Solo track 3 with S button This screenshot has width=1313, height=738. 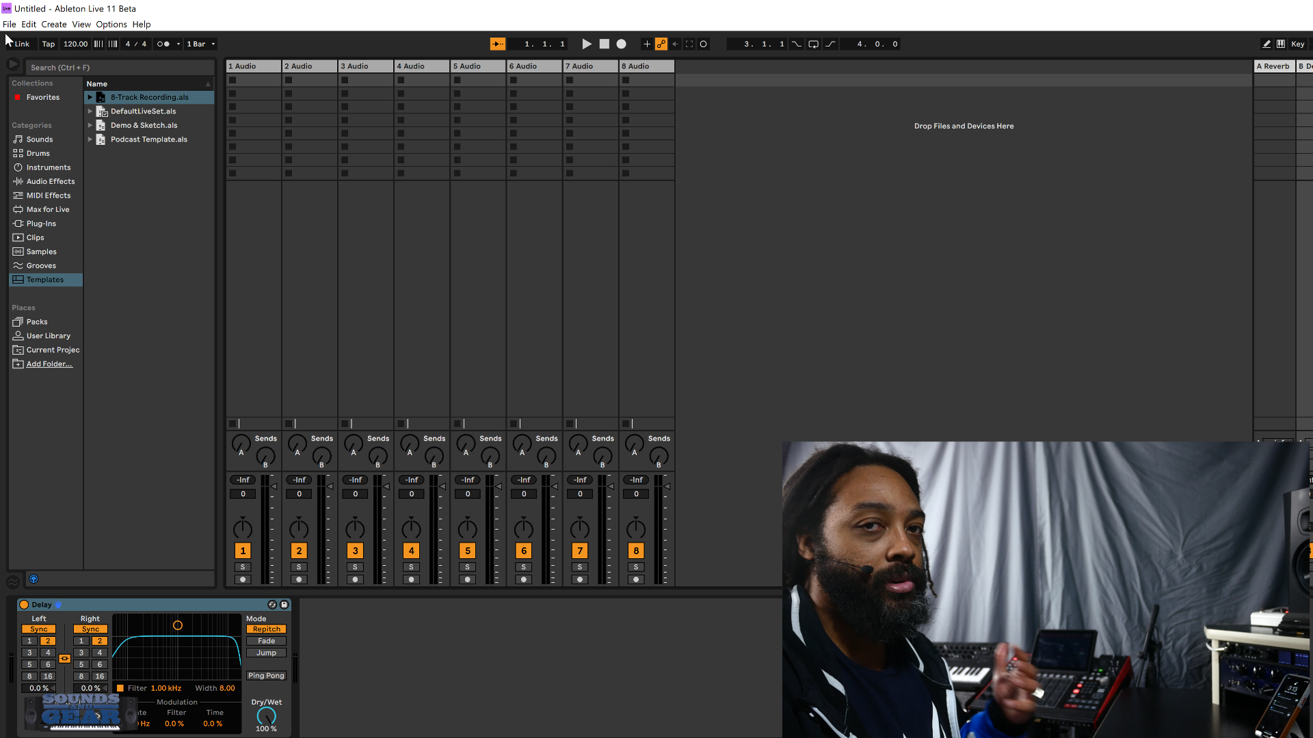[x=355, y=567]
